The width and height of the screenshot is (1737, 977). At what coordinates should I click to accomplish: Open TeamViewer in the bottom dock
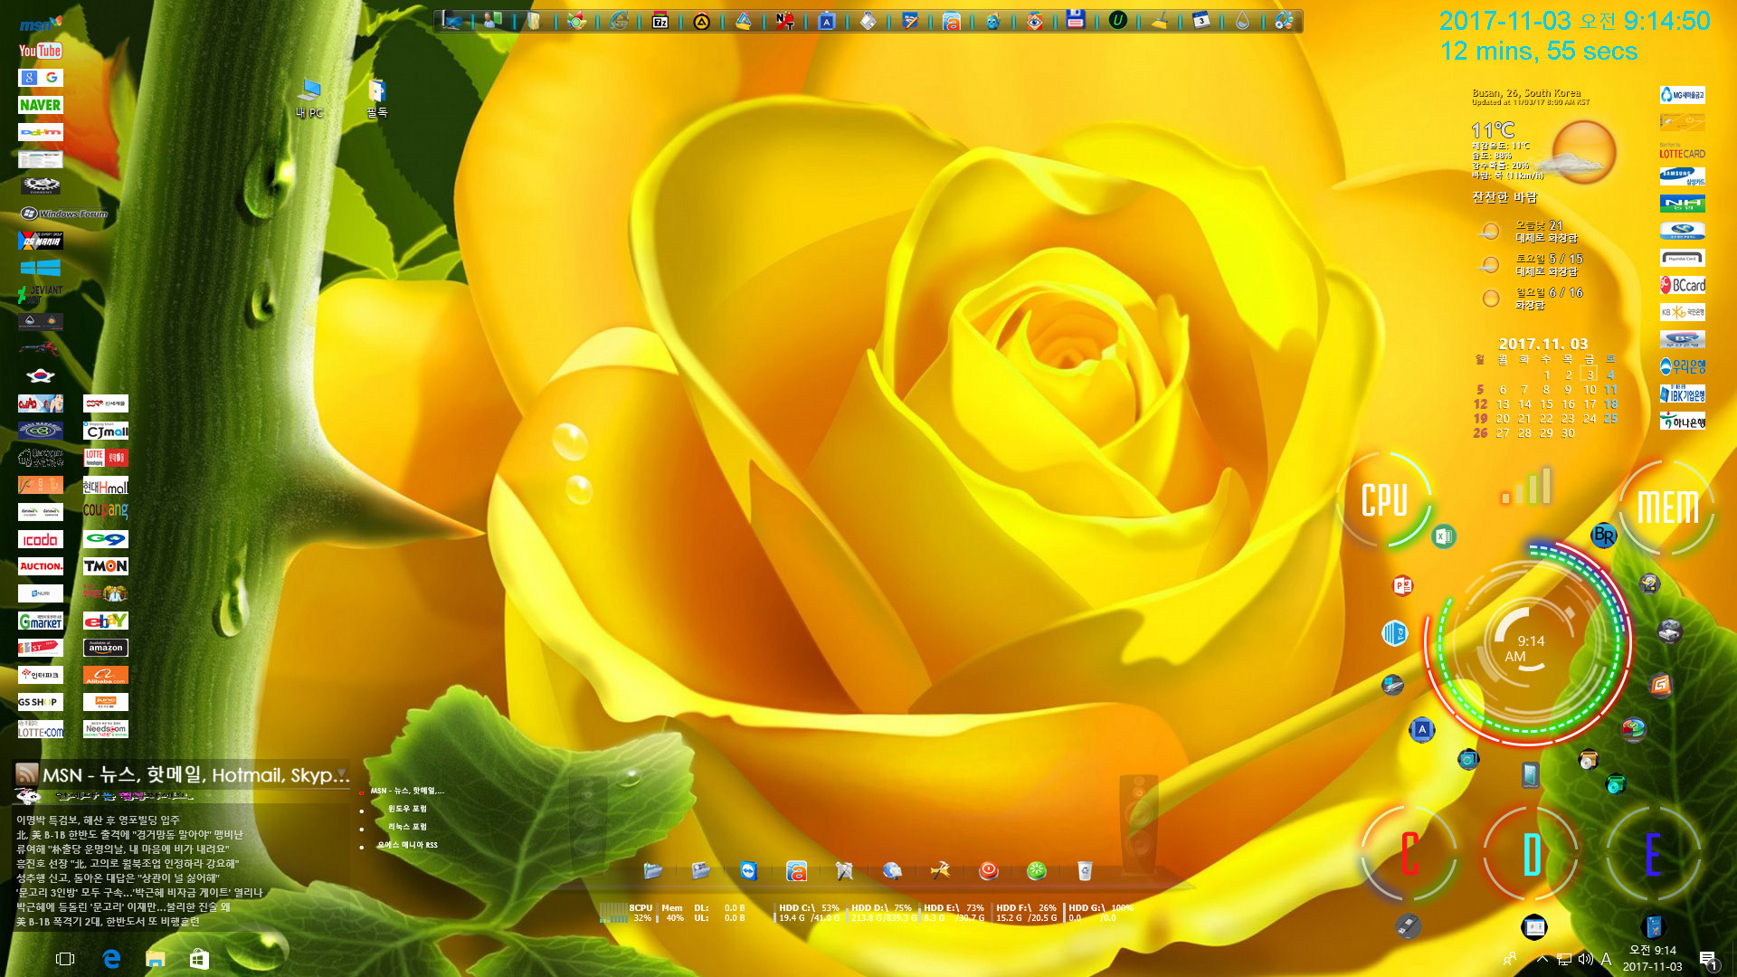coord(748,871)
